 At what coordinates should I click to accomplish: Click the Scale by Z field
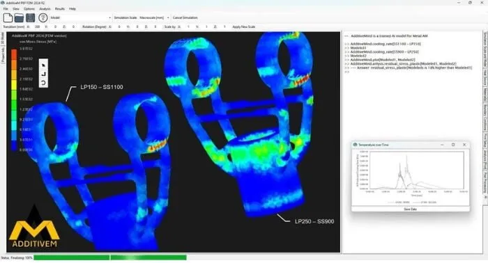[x=224, y=26]
